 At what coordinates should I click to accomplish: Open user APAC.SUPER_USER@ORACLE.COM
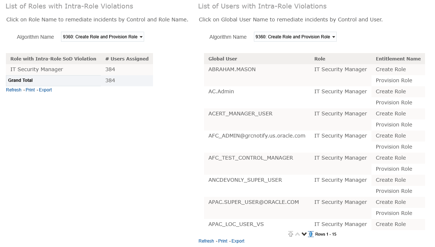[254, 202]
